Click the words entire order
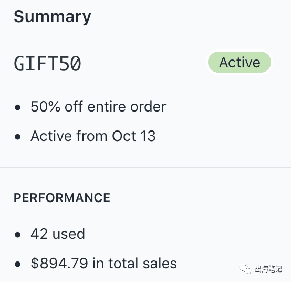The height and width of the screenshot is (282, 291). (127, 107)
